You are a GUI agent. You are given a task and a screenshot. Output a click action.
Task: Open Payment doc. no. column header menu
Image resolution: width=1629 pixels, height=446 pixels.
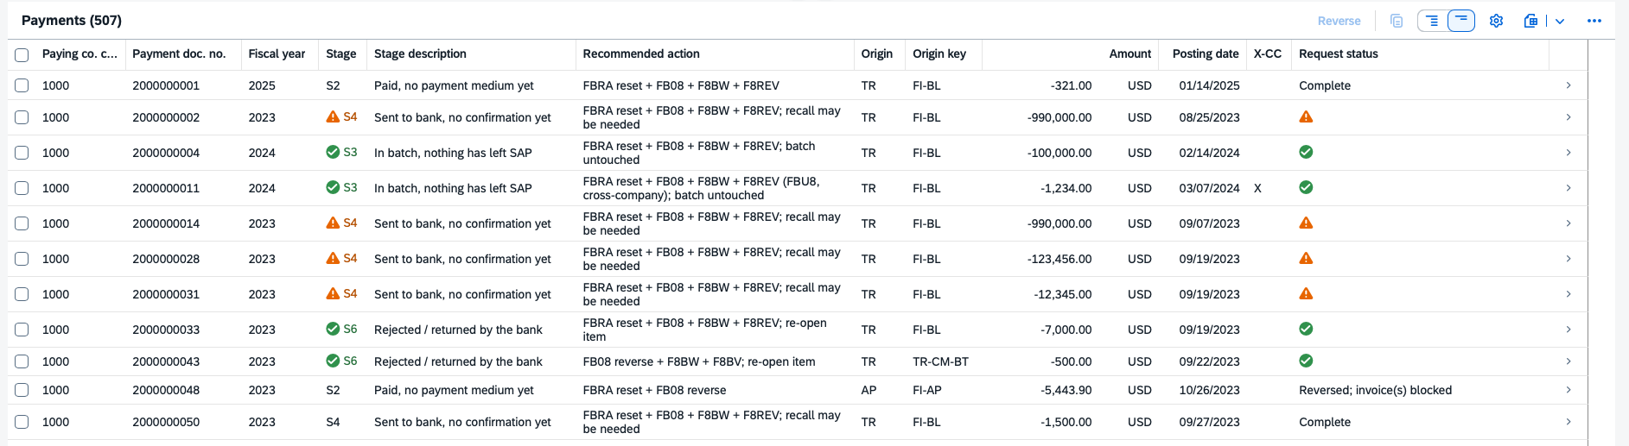[x=183, y=53]
